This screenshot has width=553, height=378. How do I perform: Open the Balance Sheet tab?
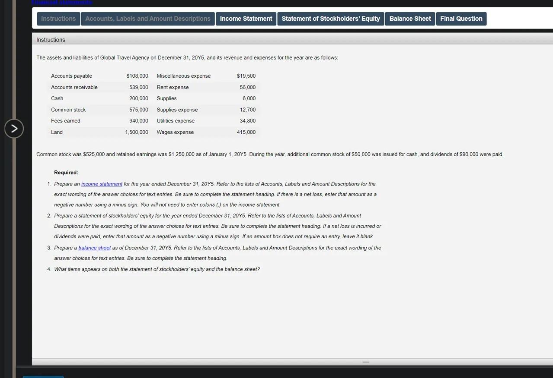coord(409,19)
